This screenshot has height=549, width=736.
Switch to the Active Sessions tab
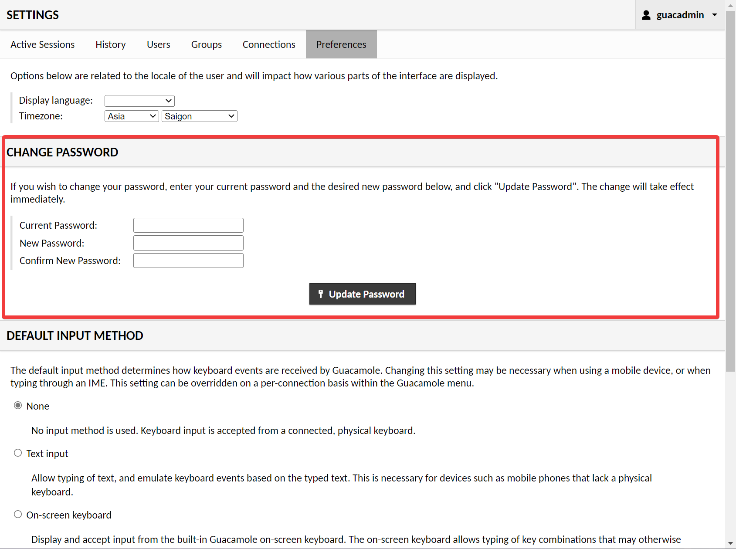click(x=43, y=44)
